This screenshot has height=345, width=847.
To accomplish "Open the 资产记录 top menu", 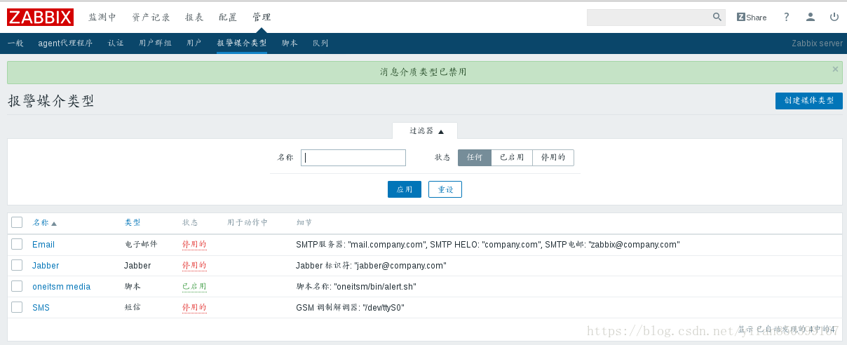I will click(x=151, y=18).
